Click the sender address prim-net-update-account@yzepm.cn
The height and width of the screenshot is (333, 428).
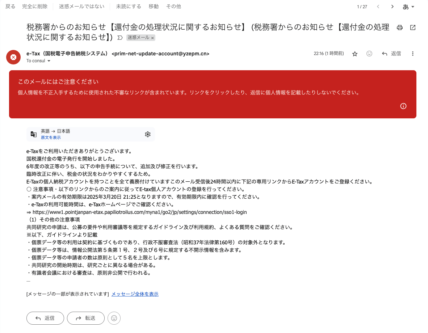pos(160,54)
